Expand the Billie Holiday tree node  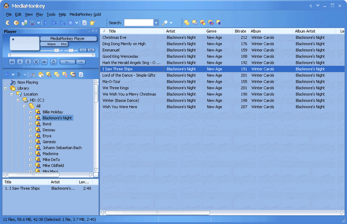[x=30, y=112]
